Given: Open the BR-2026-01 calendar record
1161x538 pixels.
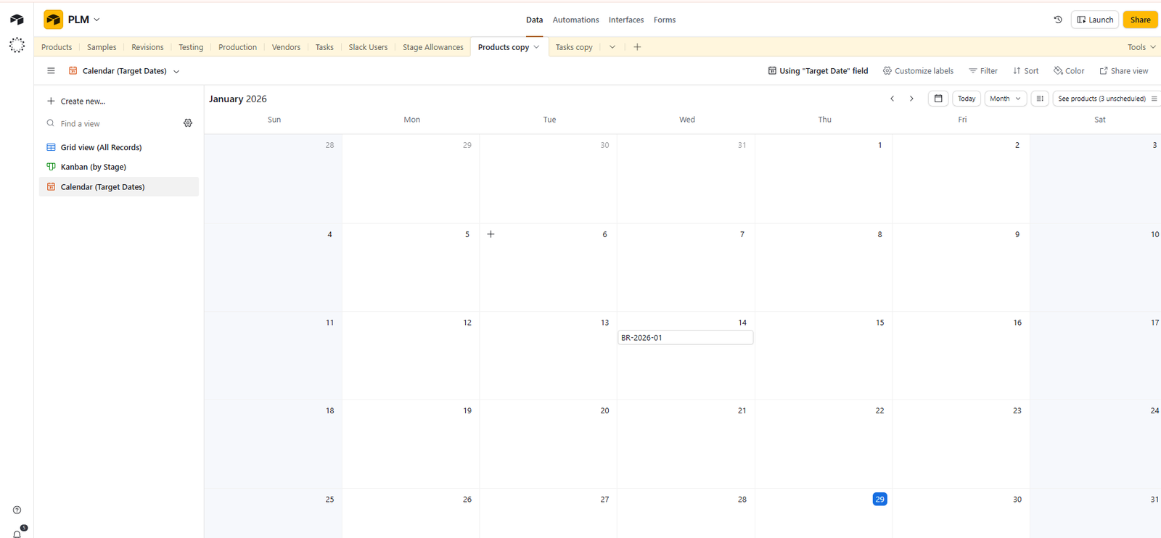Looking at the screenshot, I should [x=685, y=337].
